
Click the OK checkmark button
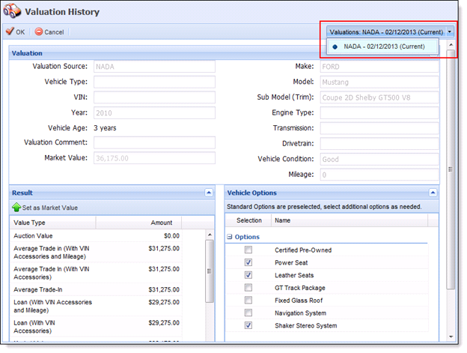pyautogui.click(x=15, y=31)
